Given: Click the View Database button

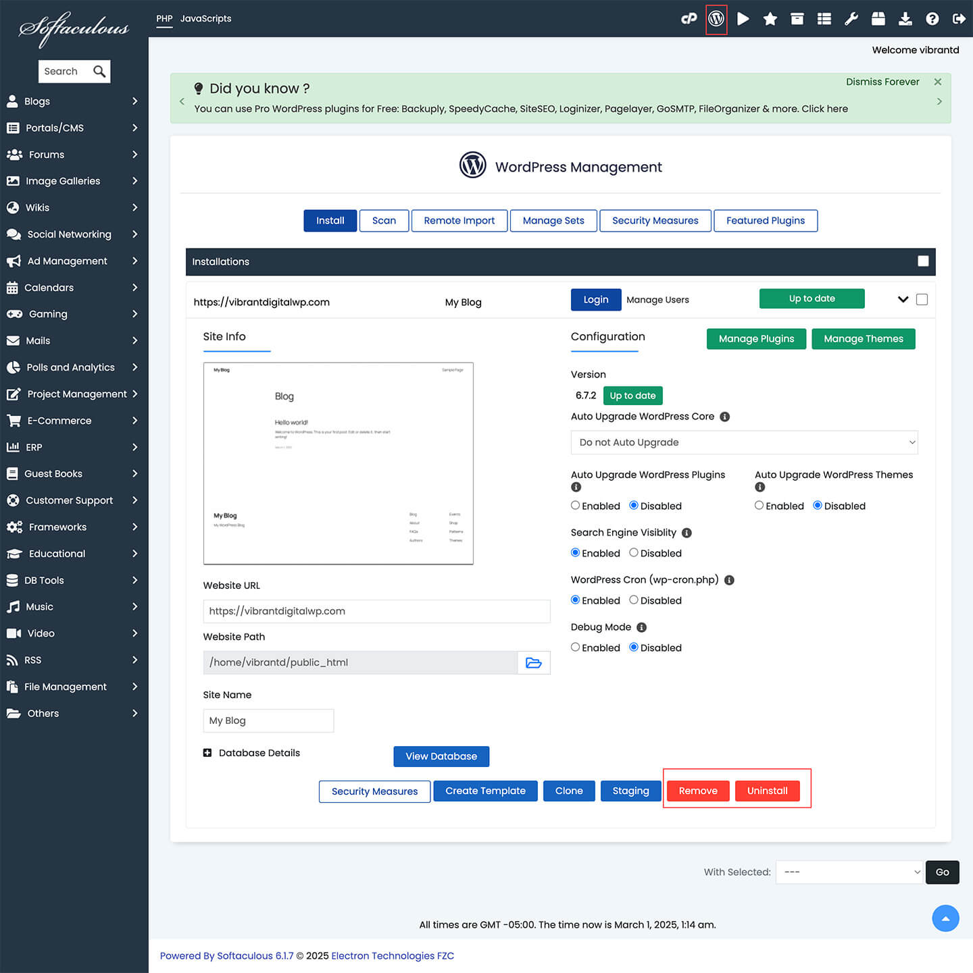Looking at the screenshot, I should point(441,756).
